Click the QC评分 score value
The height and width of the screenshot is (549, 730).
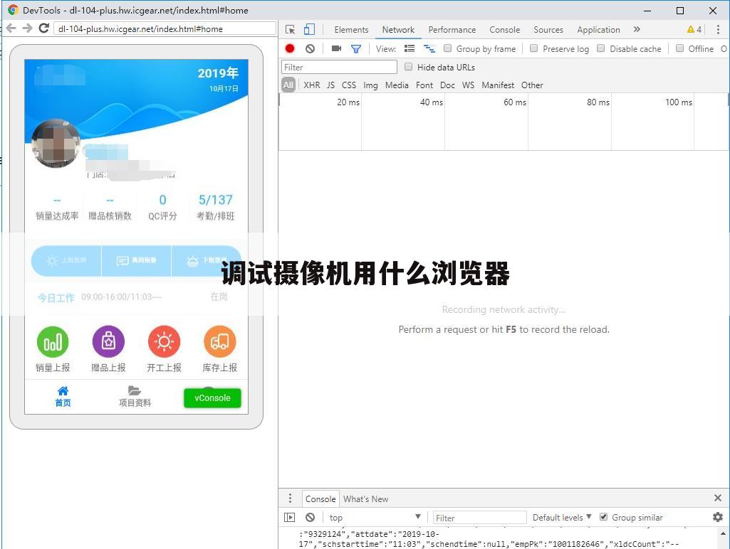[162, 200]
